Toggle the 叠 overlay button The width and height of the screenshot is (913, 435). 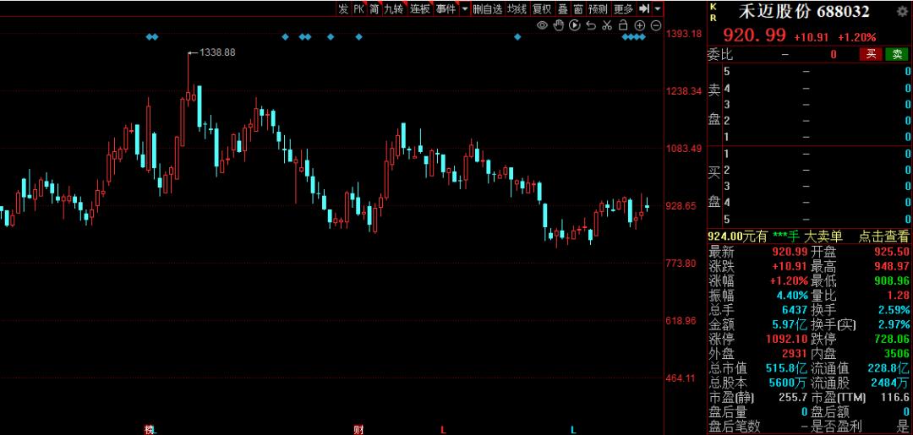[x=562, y=8]
